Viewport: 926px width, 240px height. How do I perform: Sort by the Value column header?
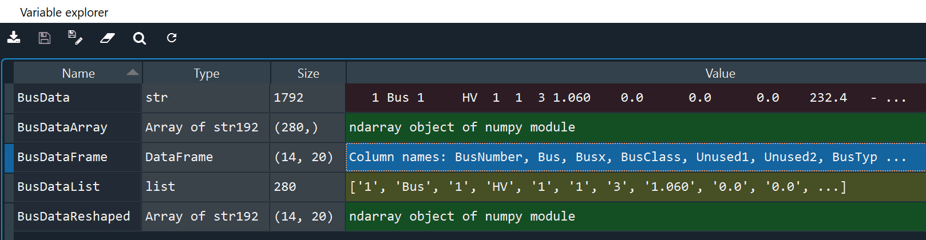click(720, 73)
